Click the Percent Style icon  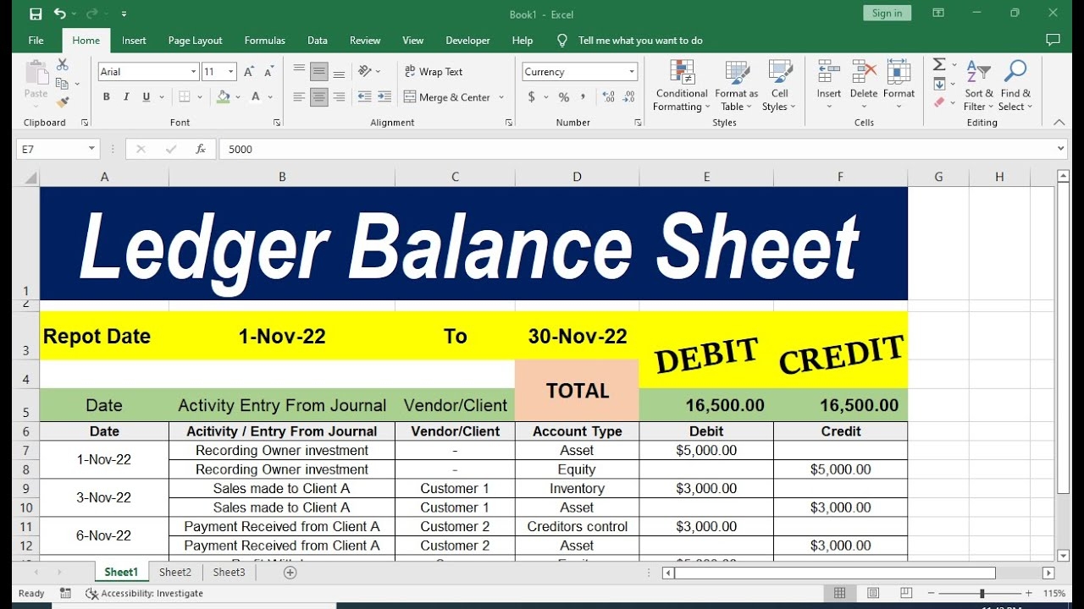tap(564, 97)
